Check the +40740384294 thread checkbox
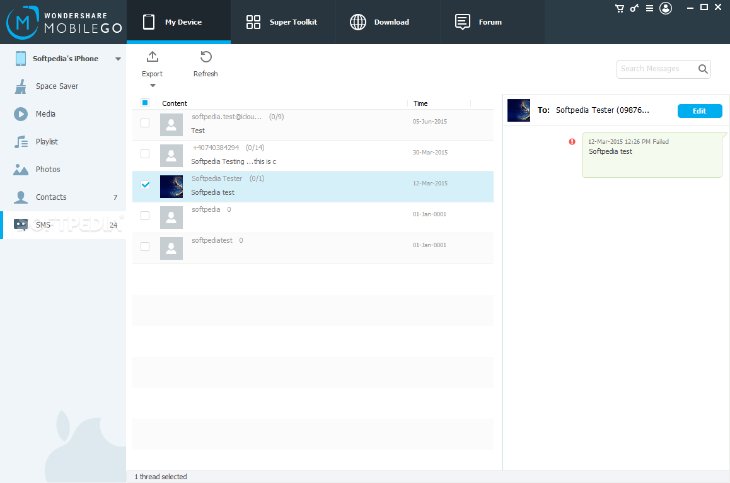Screen dimensions: 730x483 click(x=145, y=154)
